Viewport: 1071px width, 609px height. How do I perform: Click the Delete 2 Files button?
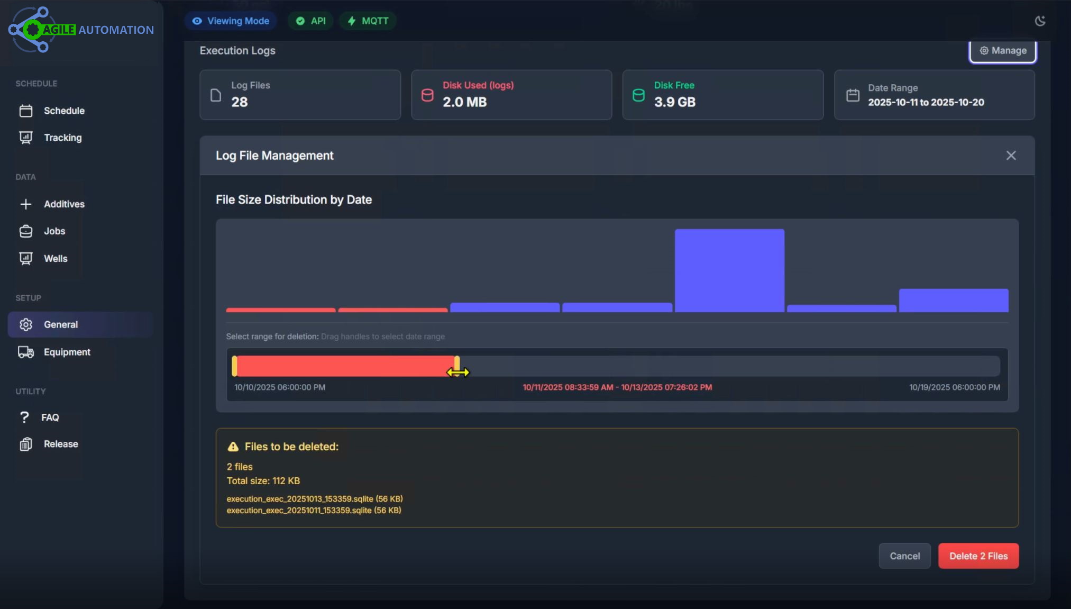point(978,556)
